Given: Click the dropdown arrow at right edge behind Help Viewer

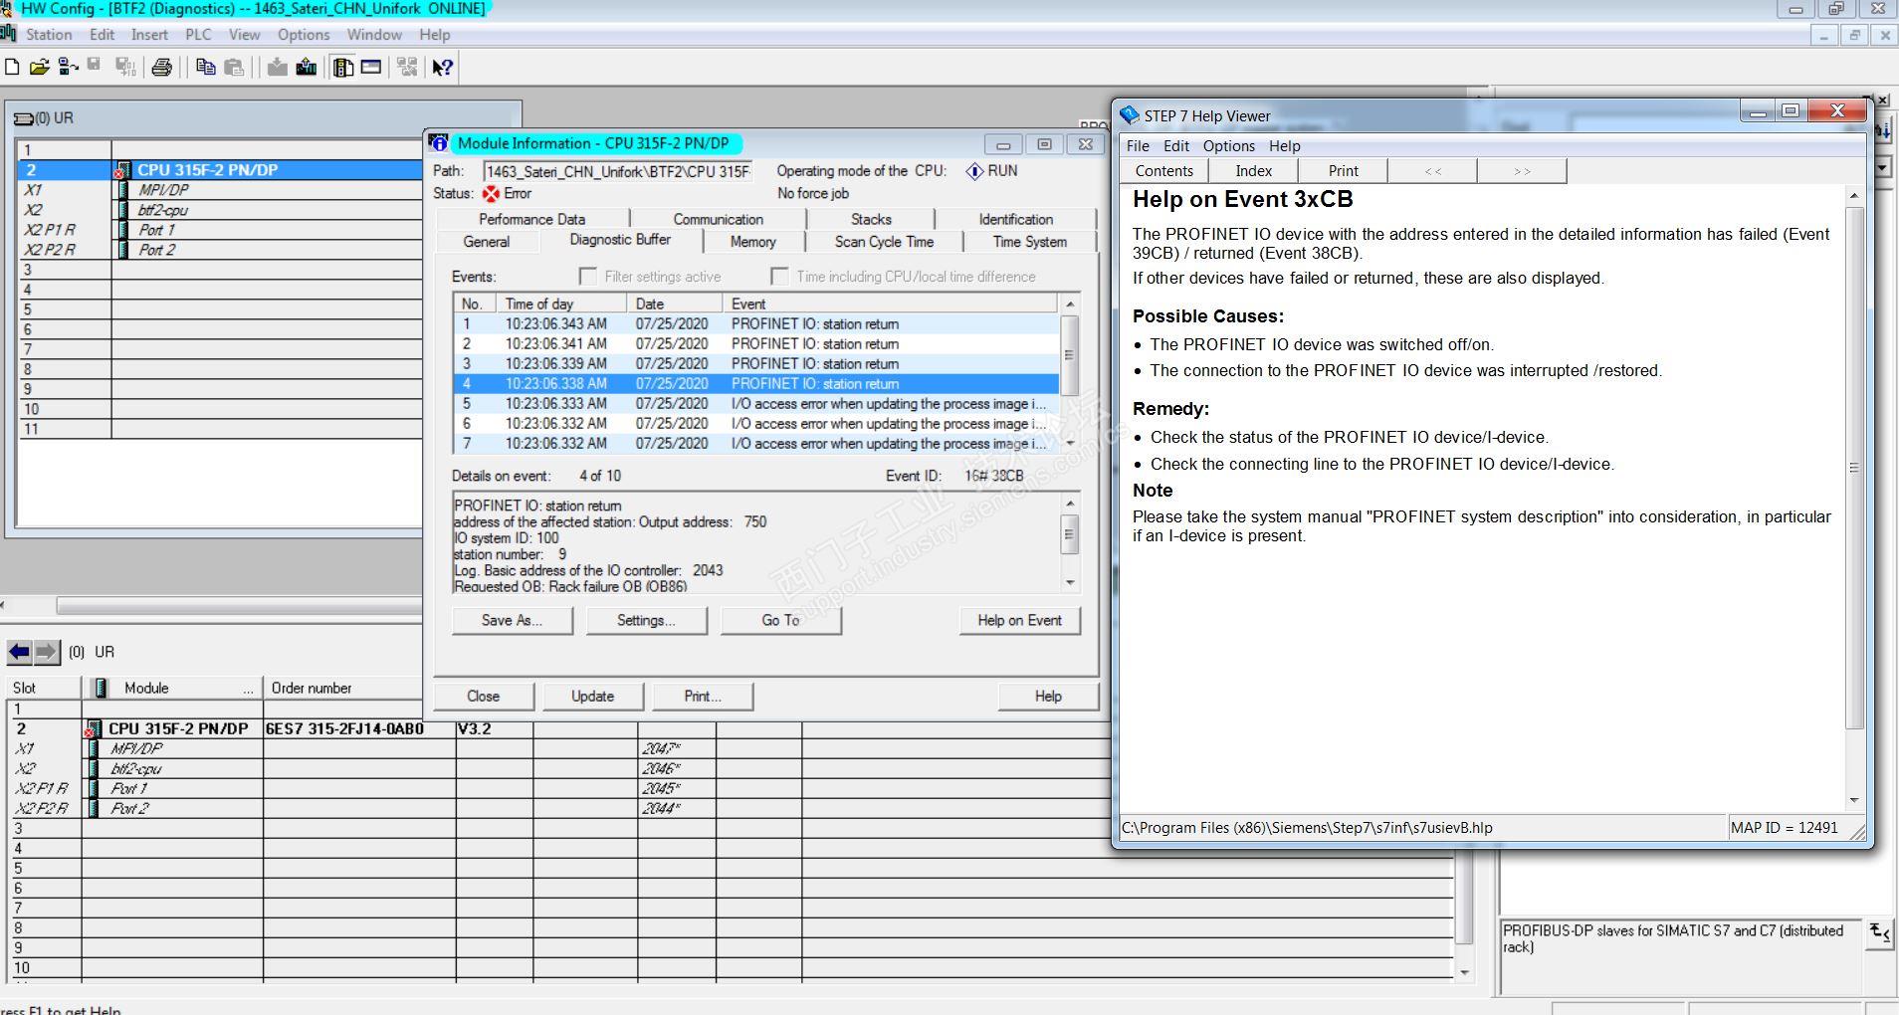Looking at the screenshot, I should pos(1883,168).
